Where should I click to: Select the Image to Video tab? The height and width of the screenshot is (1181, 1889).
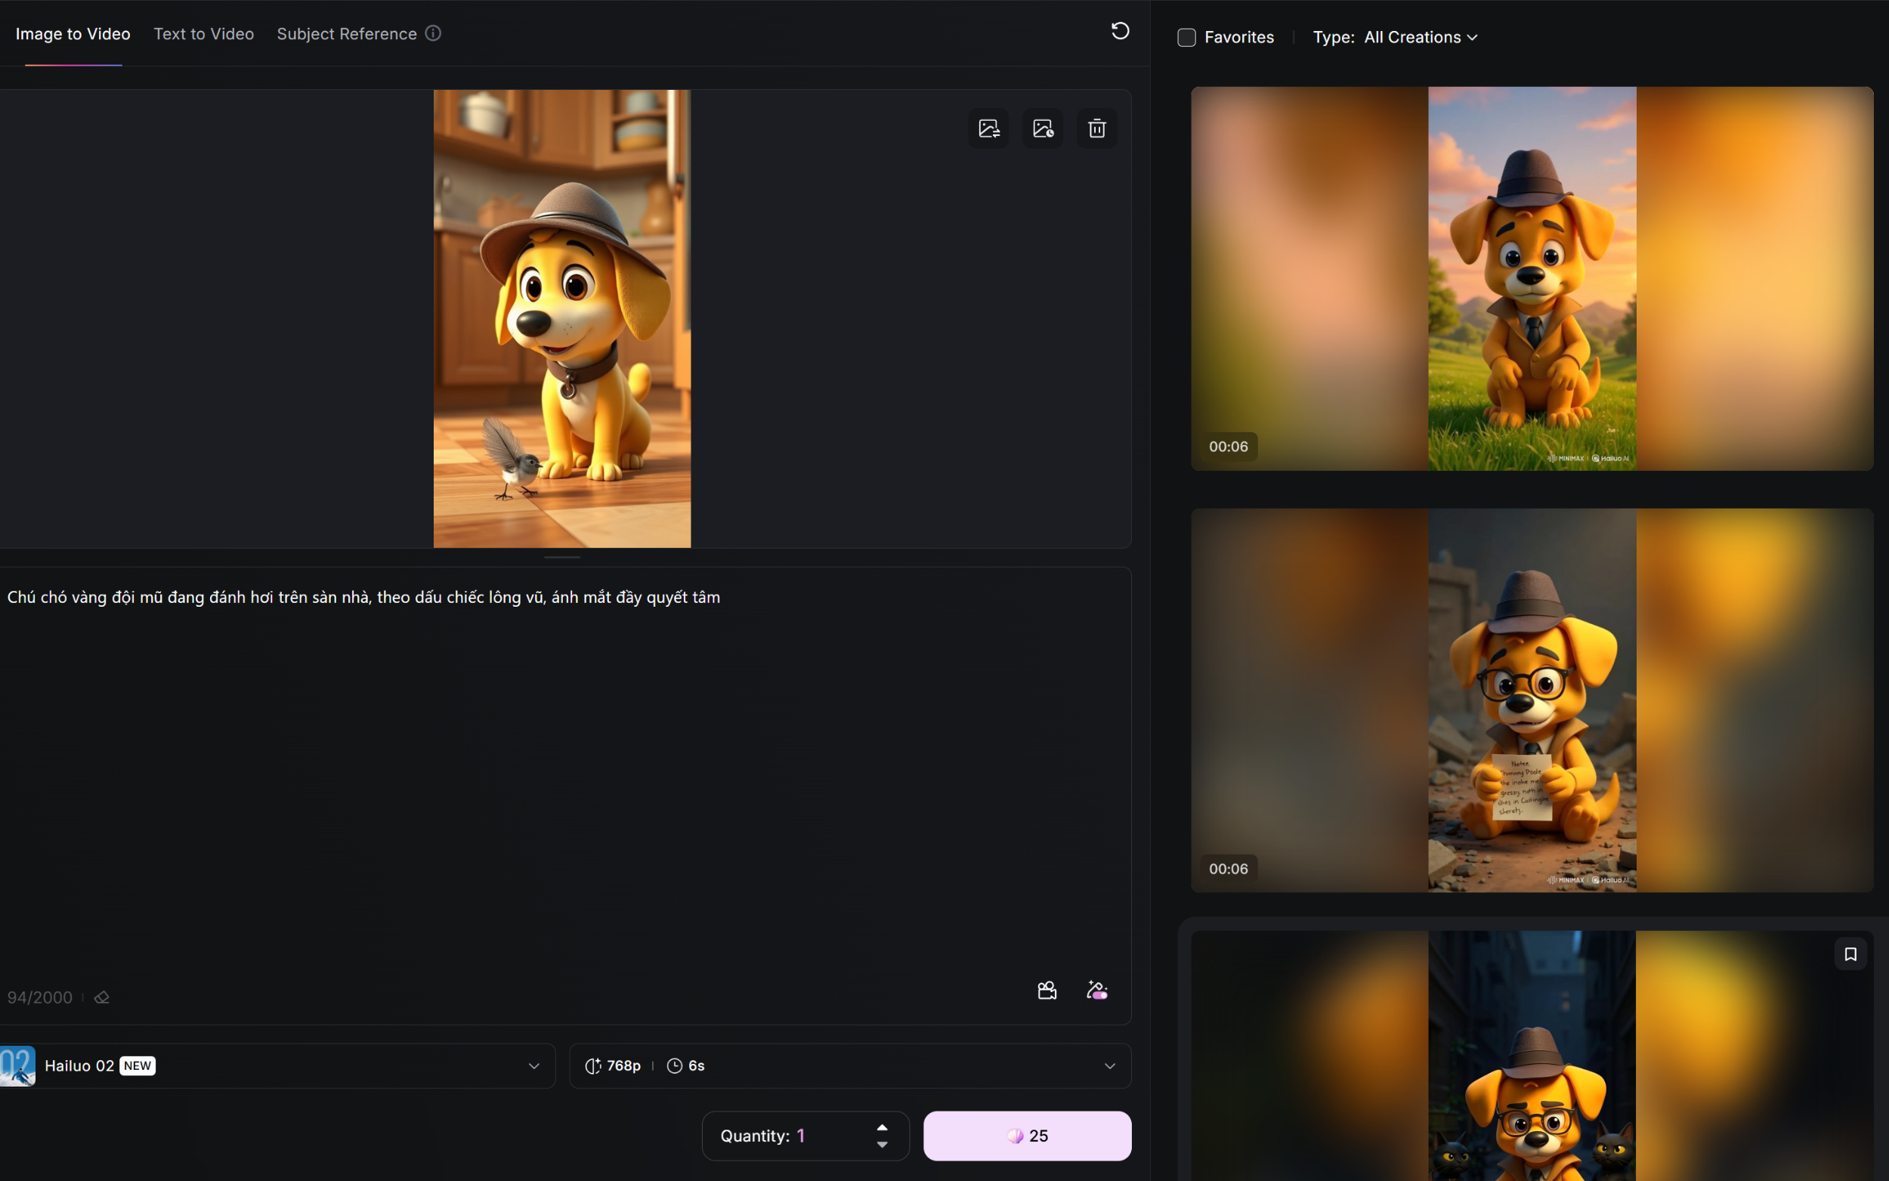point(73,33)
